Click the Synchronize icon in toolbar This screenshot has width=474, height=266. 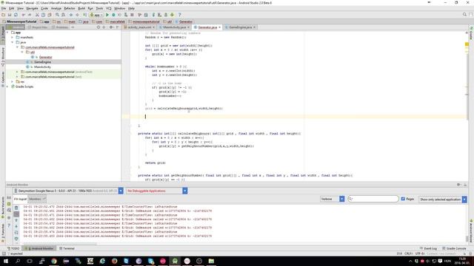click(16, 15)
